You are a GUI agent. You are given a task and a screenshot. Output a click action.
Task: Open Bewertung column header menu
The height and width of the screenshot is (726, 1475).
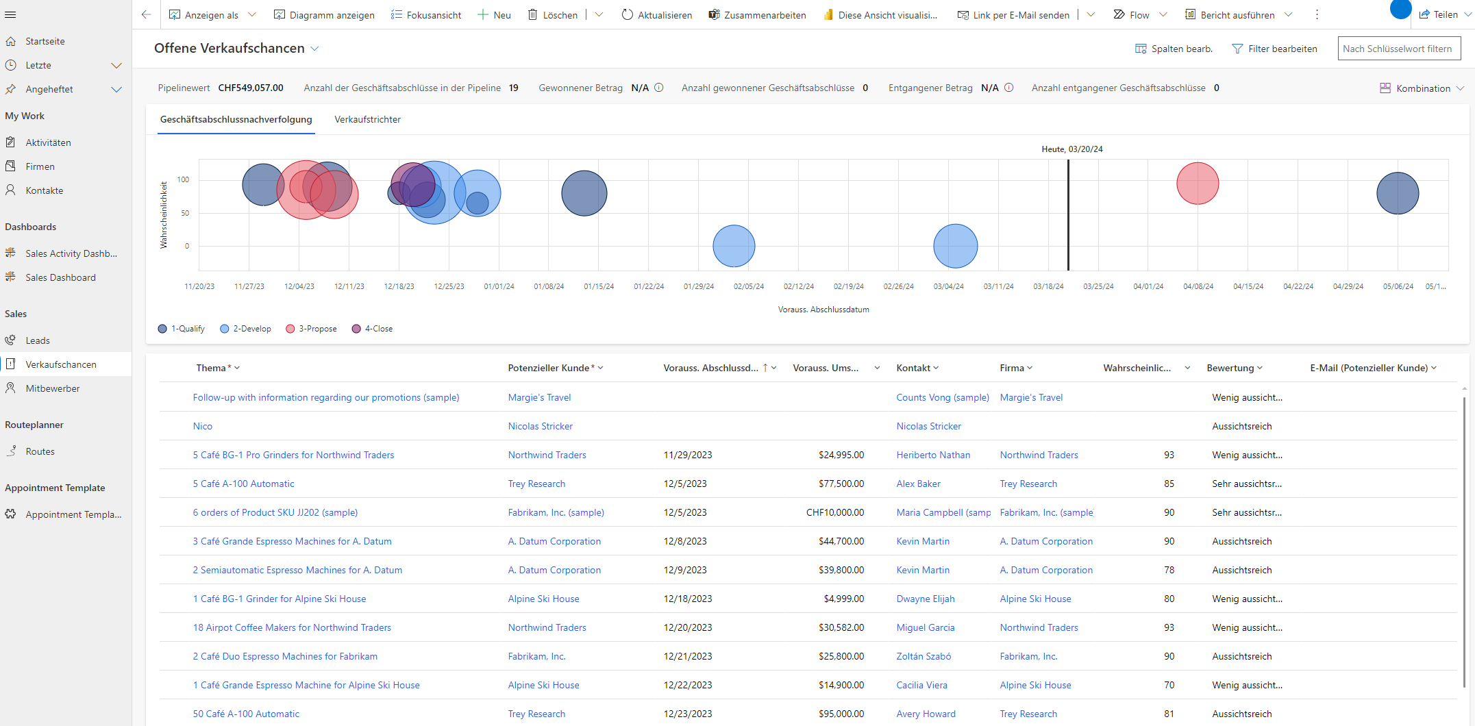(1235, 368)
